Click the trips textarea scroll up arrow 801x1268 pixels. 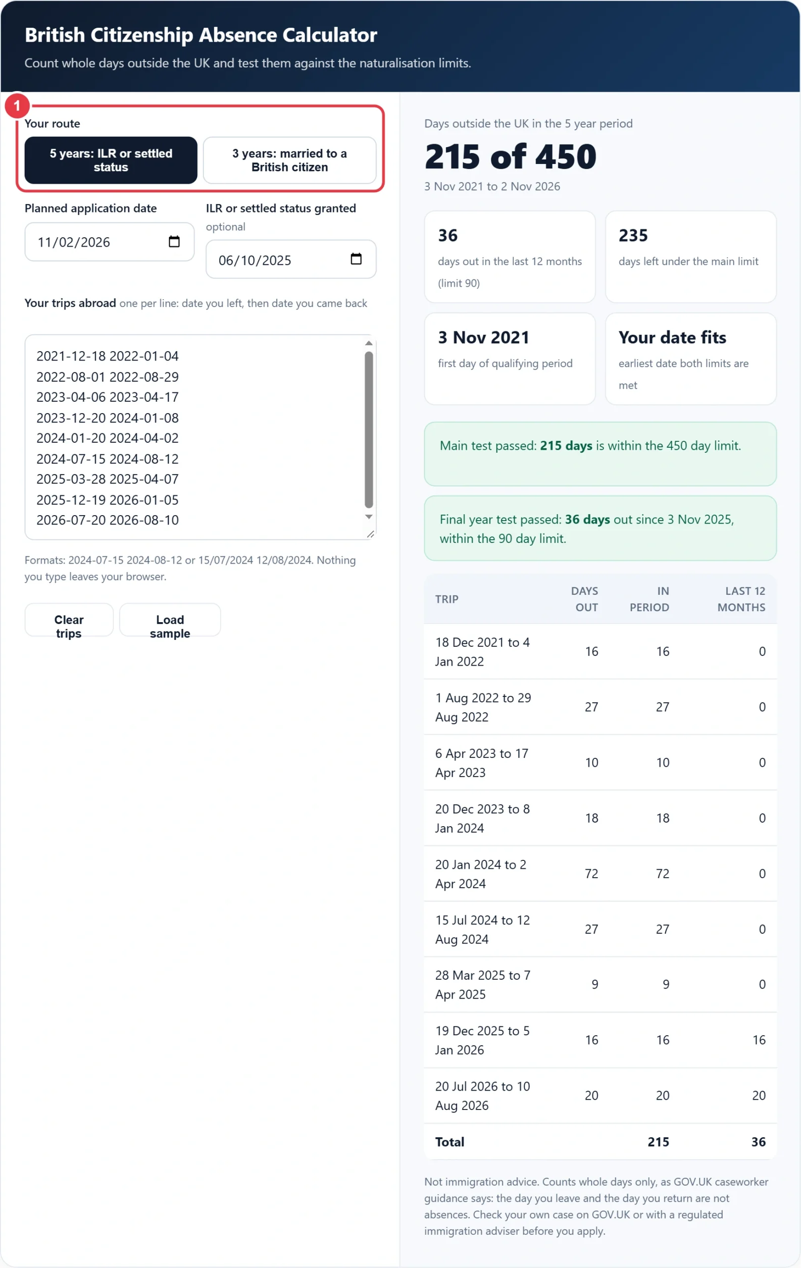point(369,343)
